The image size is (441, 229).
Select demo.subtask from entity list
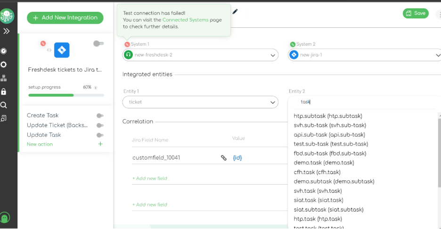point(334,181)
